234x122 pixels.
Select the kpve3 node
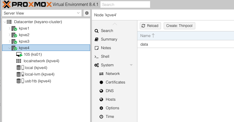[x=24, y=41]
